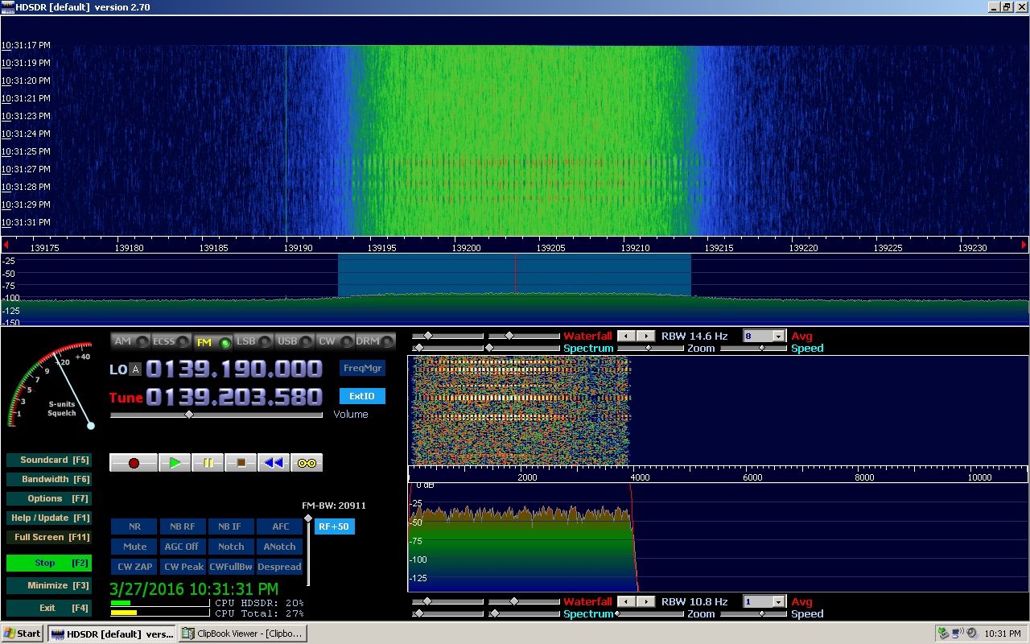
Task: Rewind with the blue double-arrow icon
Action: pos(274,463)
